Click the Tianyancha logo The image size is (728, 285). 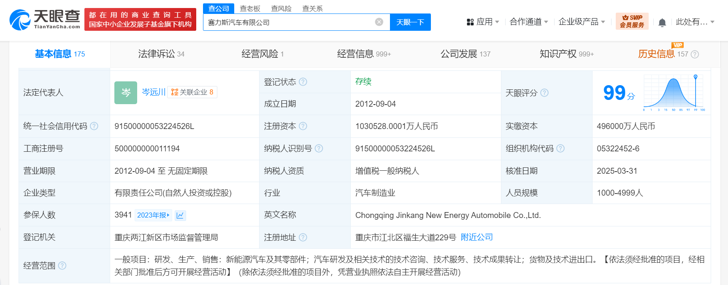tap(45, 20)
